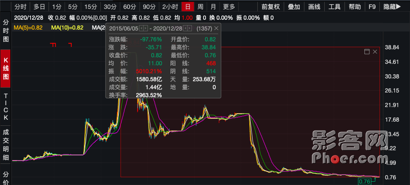Screen dimensions: 410x185
Task: Select the 日 period button
Action: point(188,7)
